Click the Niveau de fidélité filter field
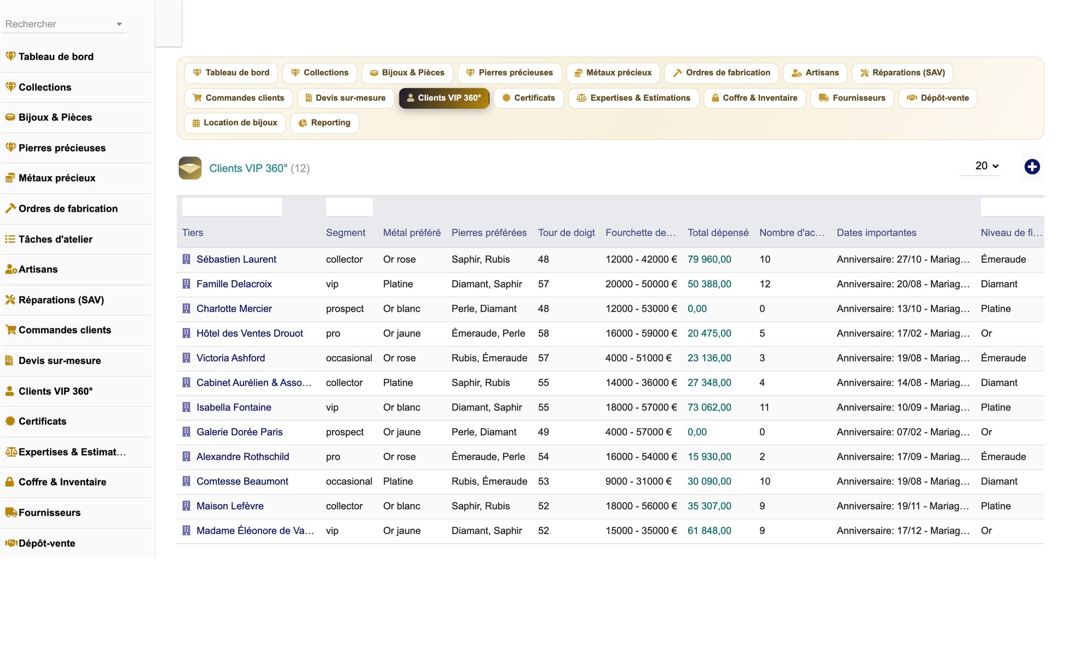This screenshot has height=660, width=1067. pyautogui.click(x=1012, y=207)
